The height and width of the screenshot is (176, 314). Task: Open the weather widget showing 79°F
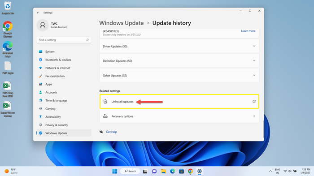click(x=11, y=171)
